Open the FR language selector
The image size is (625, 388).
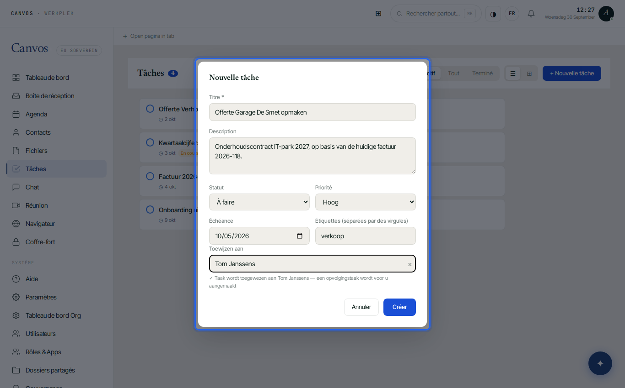click(512, 14)
